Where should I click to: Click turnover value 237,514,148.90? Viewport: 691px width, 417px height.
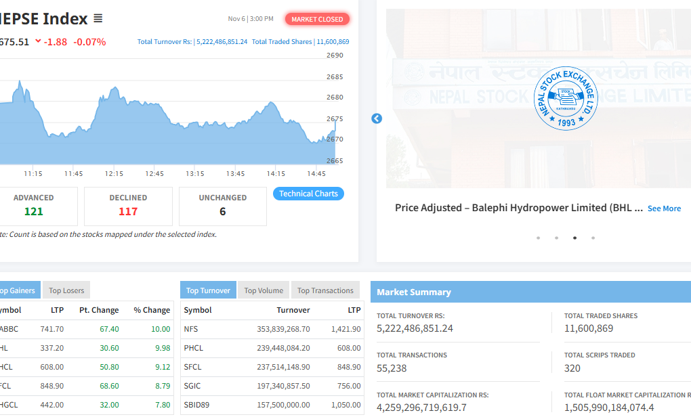tap(283, 367)
